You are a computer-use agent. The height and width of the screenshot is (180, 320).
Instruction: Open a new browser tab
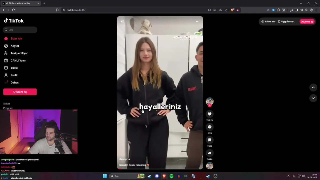point(44,3)
